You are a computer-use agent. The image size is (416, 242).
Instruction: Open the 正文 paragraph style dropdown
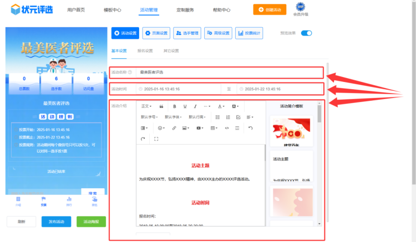pyautogui.click(x=146, y=106)
